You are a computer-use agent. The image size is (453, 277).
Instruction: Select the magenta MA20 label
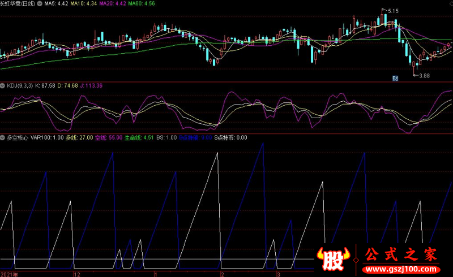pyautogui.click(x=112, y=3)
